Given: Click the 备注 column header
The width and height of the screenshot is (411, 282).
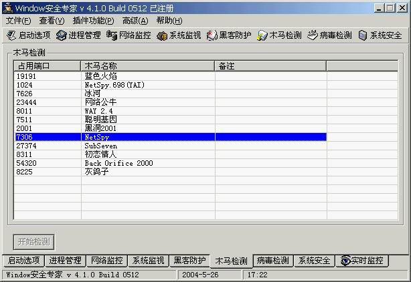Looking at the screenshot, I should click(x=270, y=66).
